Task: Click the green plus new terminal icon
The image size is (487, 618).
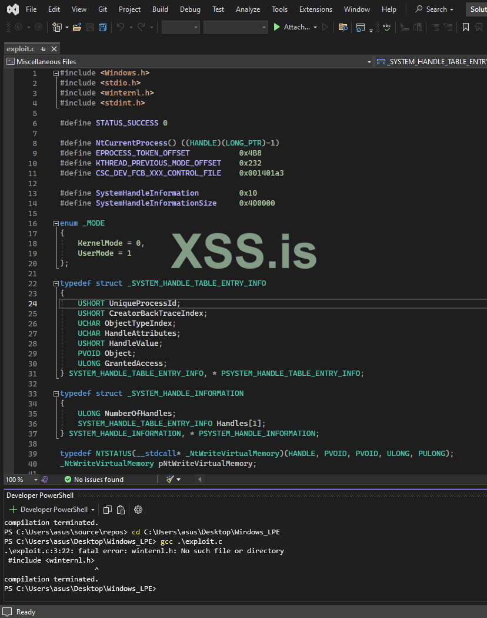Action: (13, 509)
